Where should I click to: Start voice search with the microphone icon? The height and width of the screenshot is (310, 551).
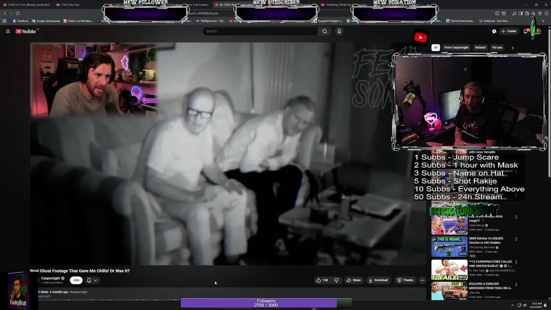pyautogui.click(x=339, y=31)
